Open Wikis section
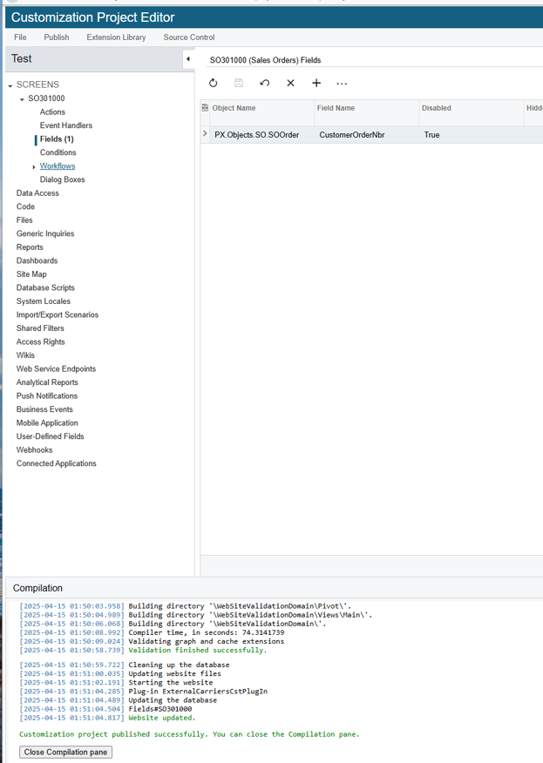 25,355
